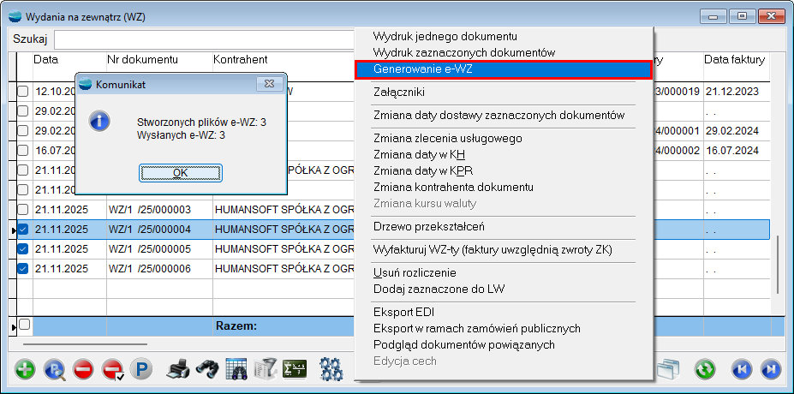Uncheck the checkbox for WZ/1 /25/000006

coord(23,269)
